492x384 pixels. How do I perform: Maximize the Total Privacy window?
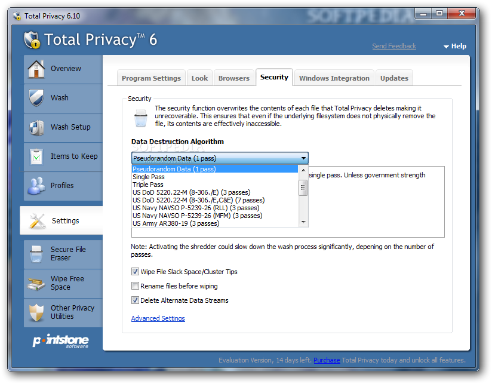click(x=439, y=14)
